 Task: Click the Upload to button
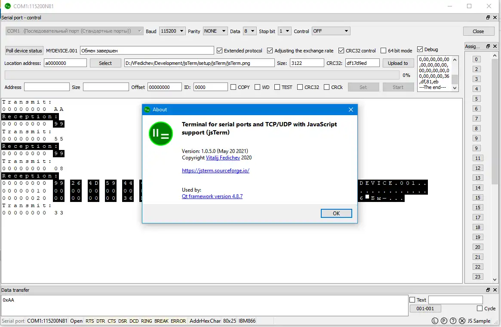398,63
